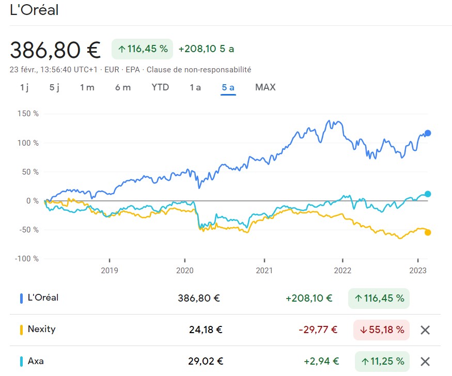Select the MAX range tab
This screenshot has width=452, height=376.
tap(265, 87)
